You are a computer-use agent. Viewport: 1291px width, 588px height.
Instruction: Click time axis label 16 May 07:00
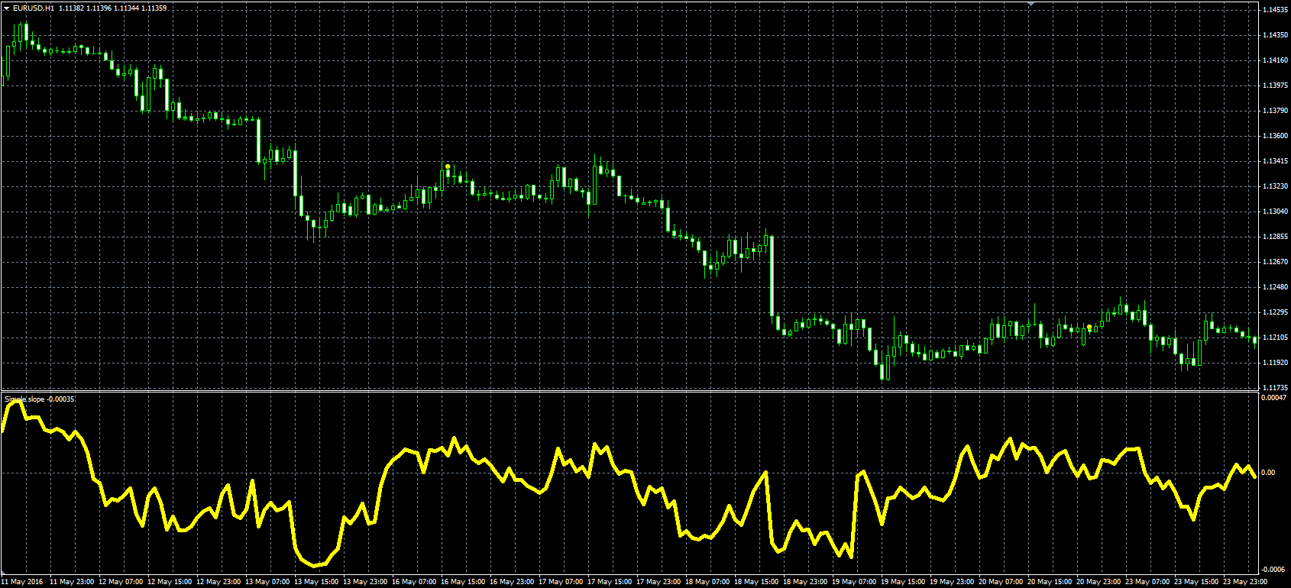tap(414, 582)
